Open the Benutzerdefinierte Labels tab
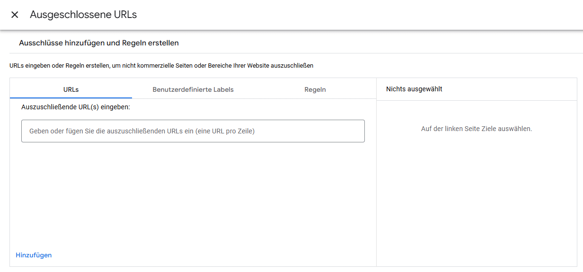The image size is (583, 272). click(193, 89)
